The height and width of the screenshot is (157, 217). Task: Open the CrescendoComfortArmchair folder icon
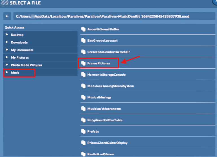(x=83, y=52)
